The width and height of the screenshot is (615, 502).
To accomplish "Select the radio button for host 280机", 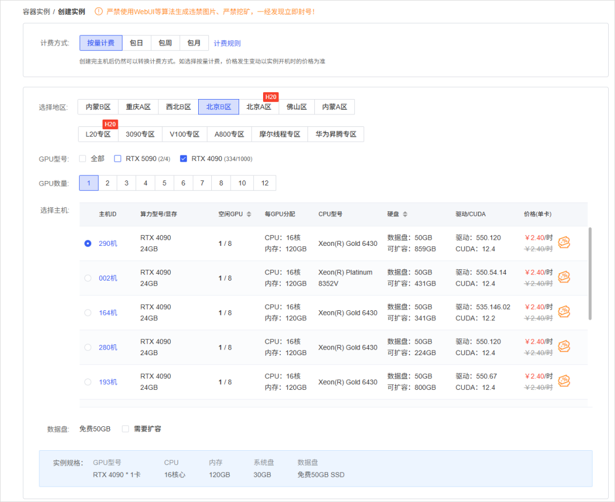I will (88, 347).
